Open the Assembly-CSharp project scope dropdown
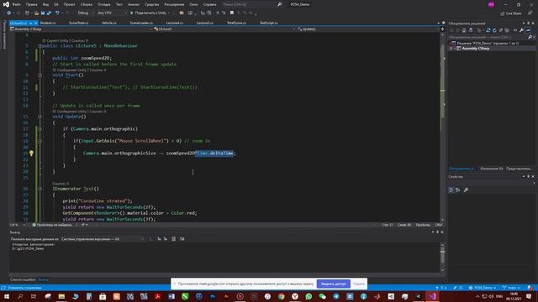538x302 pixels. click(x=81, y=29)
